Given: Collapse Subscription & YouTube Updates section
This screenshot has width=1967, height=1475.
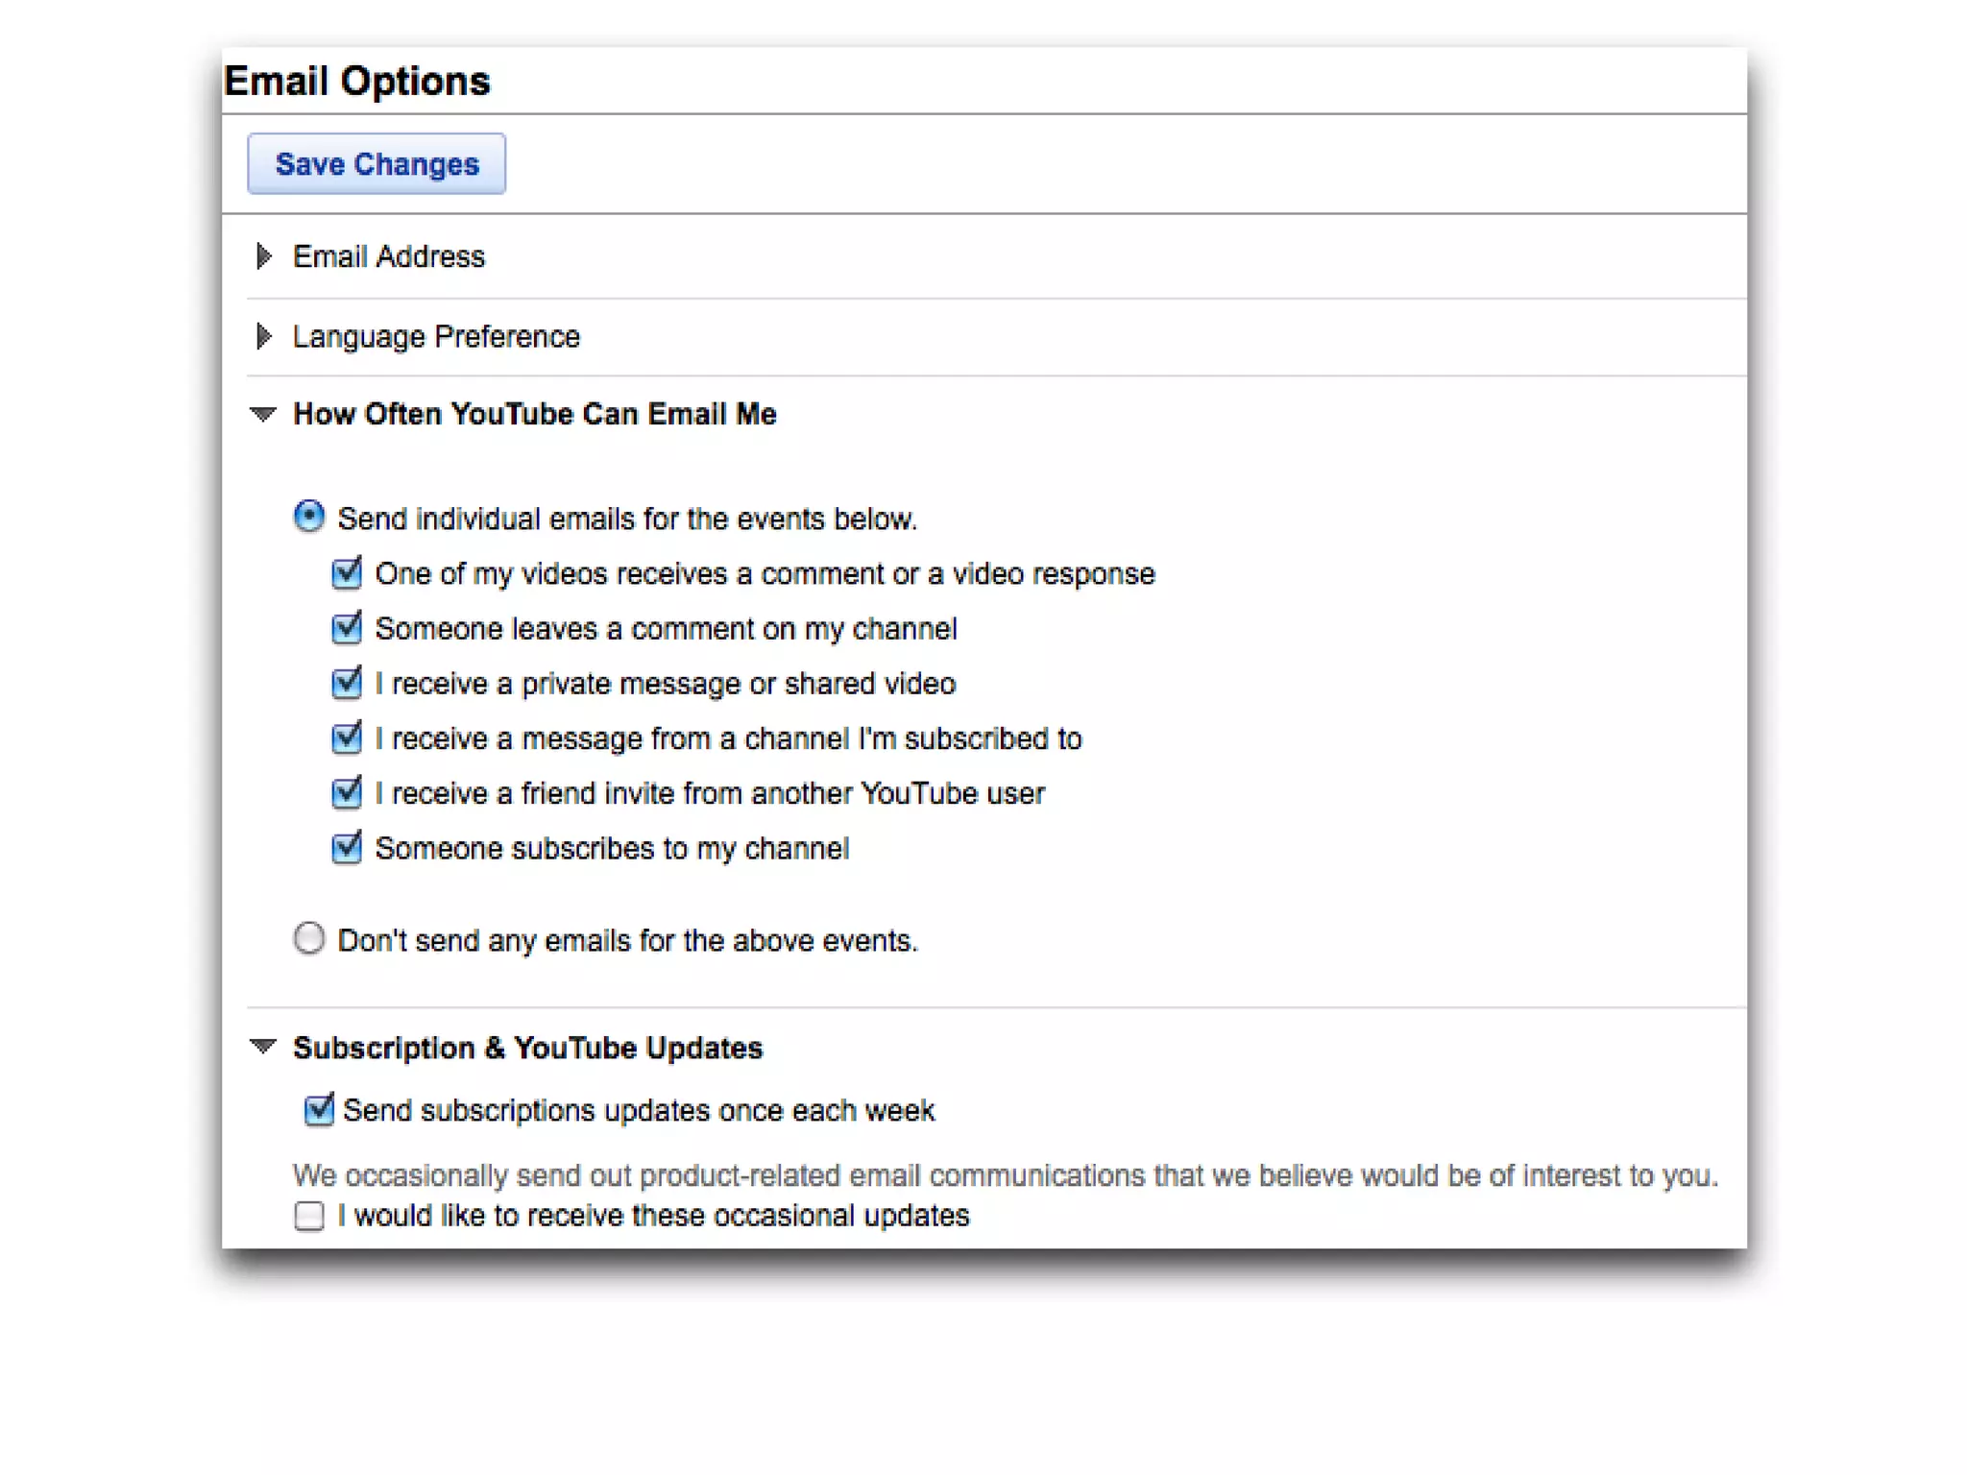Looking at the screenshot, I should pyautogui.click(x=263, y=1046).
